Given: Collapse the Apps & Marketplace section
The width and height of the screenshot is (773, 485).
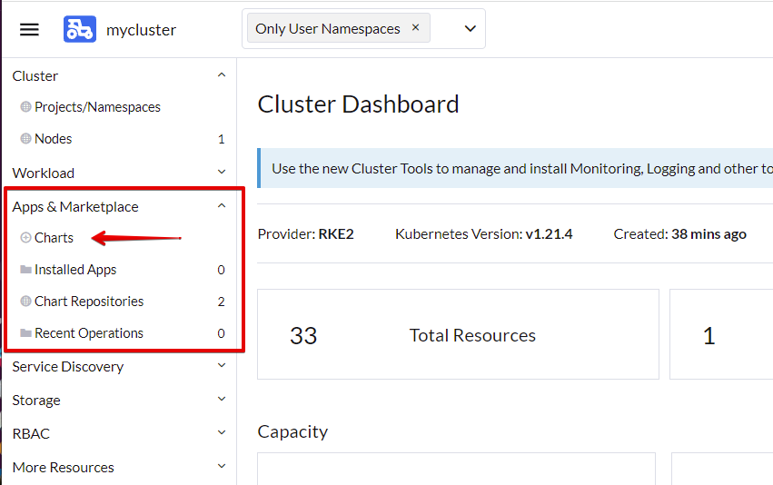Looking at the screenshot, I should tap(222, 205).
